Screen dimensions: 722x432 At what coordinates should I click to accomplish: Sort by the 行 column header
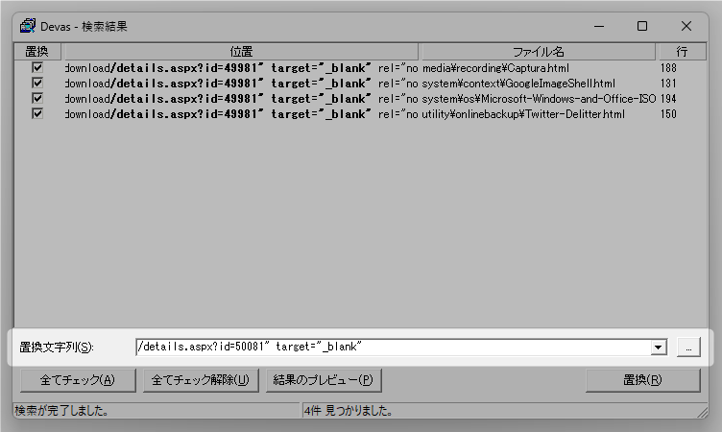click(x=682, y=52)
